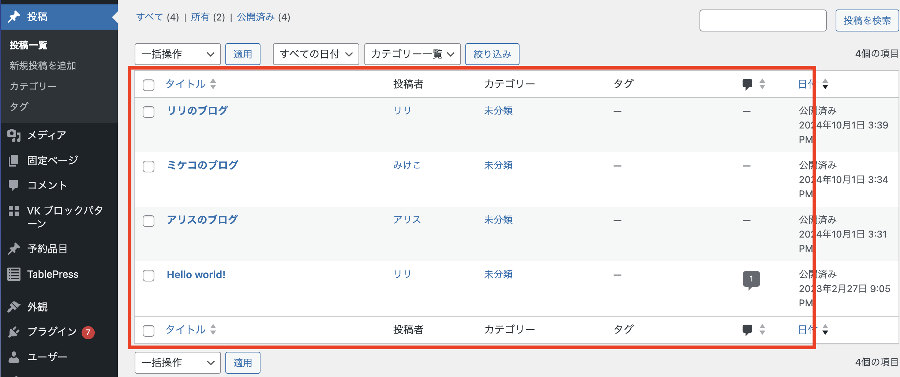Click the comment bubble column header icon
Viewport: 900px width, 377px height.
pyautogui.click(x=747, y=84)
